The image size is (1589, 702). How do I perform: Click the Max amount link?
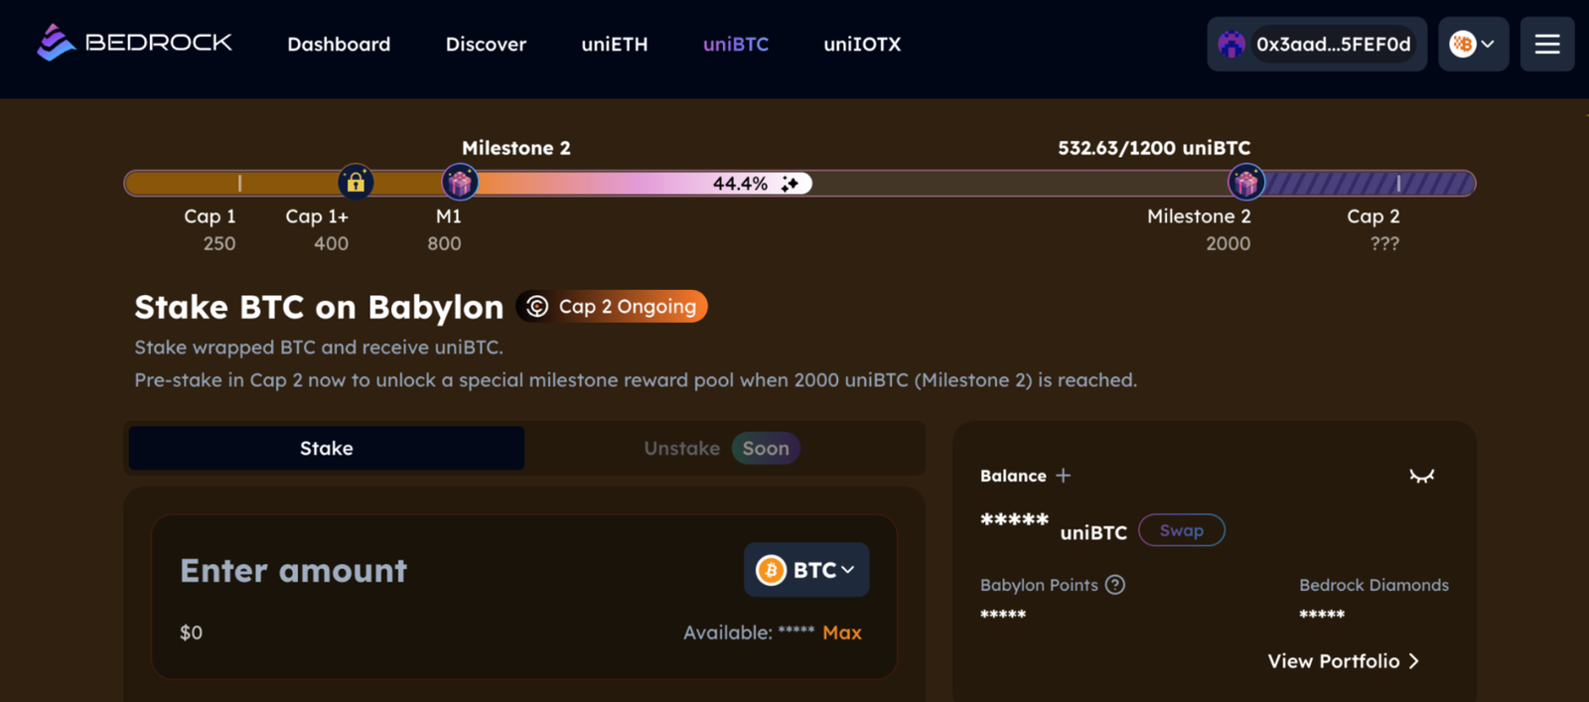(842, 632)
